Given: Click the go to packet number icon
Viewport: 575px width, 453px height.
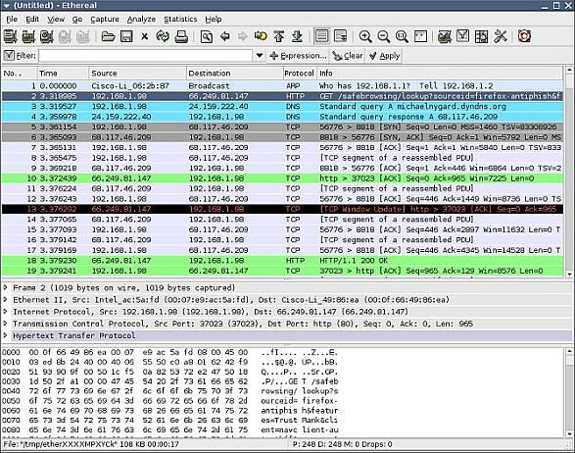Looking at the screenshot, I should coord(261,36).
